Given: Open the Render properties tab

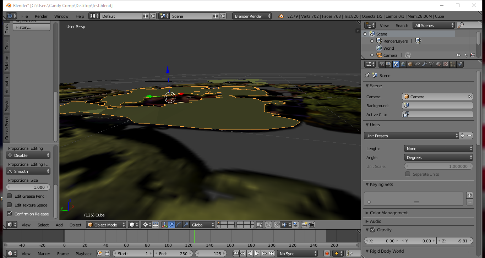Looking at the screenshot, I should [382, 64].
